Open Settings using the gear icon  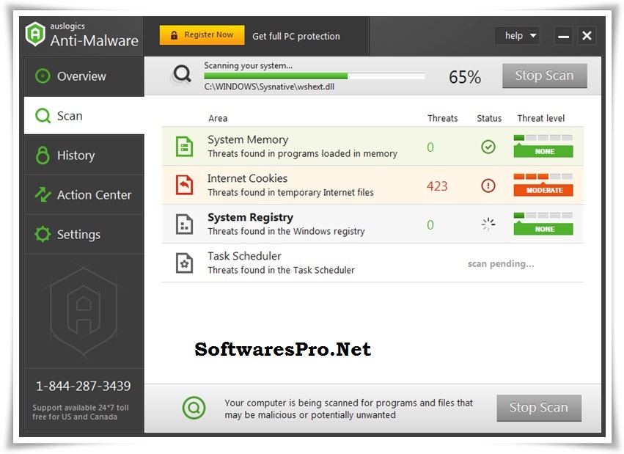click(43, 234)
